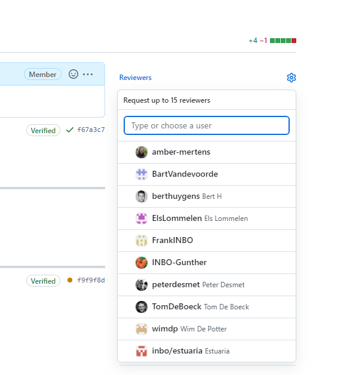Focus the 'Type or choose a user' field
The image size is (356, 375).
[207, 125]
